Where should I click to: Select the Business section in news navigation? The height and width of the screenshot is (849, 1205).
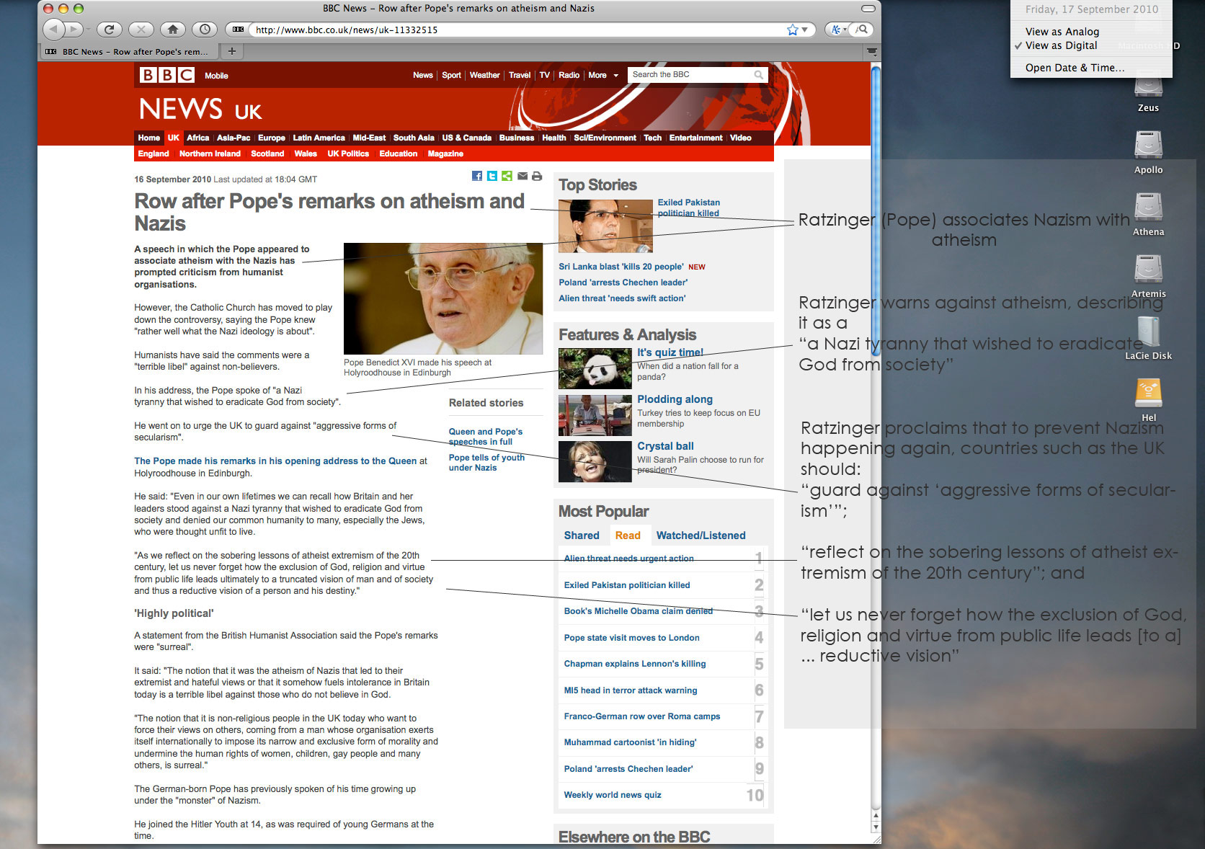pyautogui.click(x=517, y=138)
